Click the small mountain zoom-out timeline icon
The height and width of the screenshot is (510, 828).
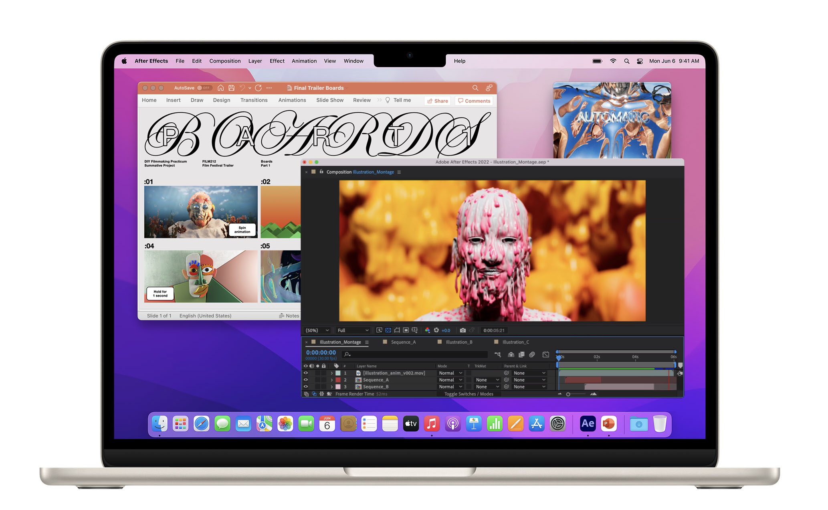coord(560,394)
